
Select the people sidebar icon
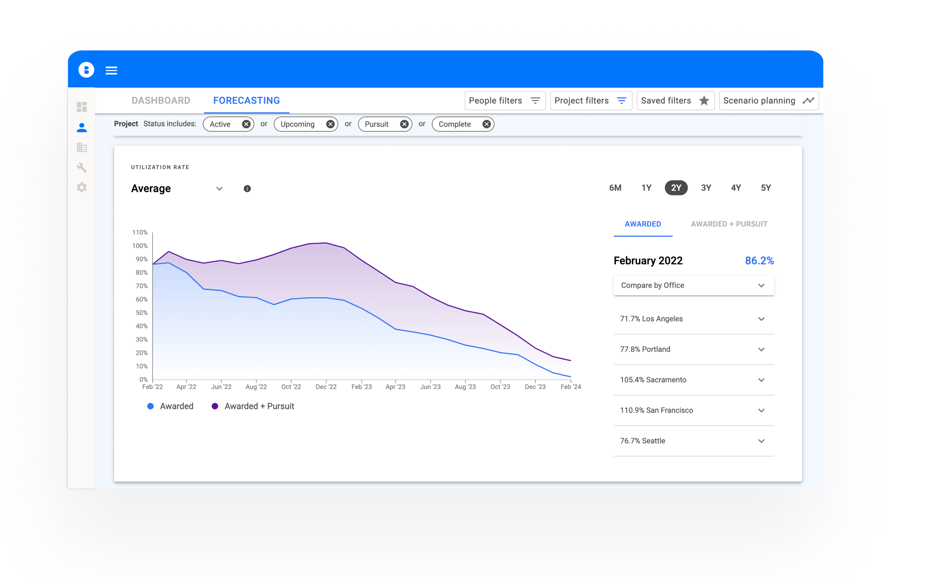pos(82,128)
